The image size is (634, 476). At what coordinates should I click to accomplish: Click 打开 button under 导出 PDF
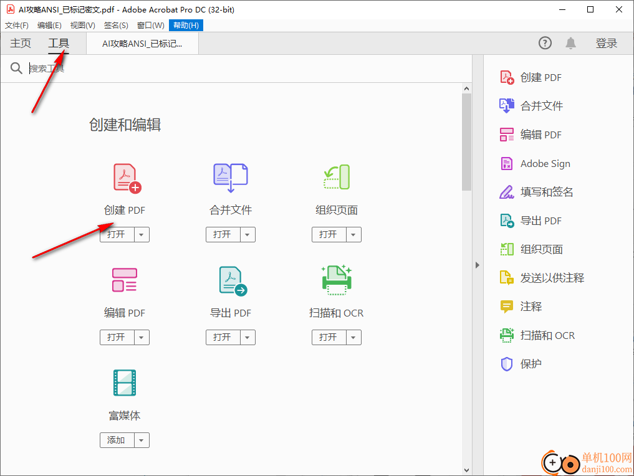[223, 338]
